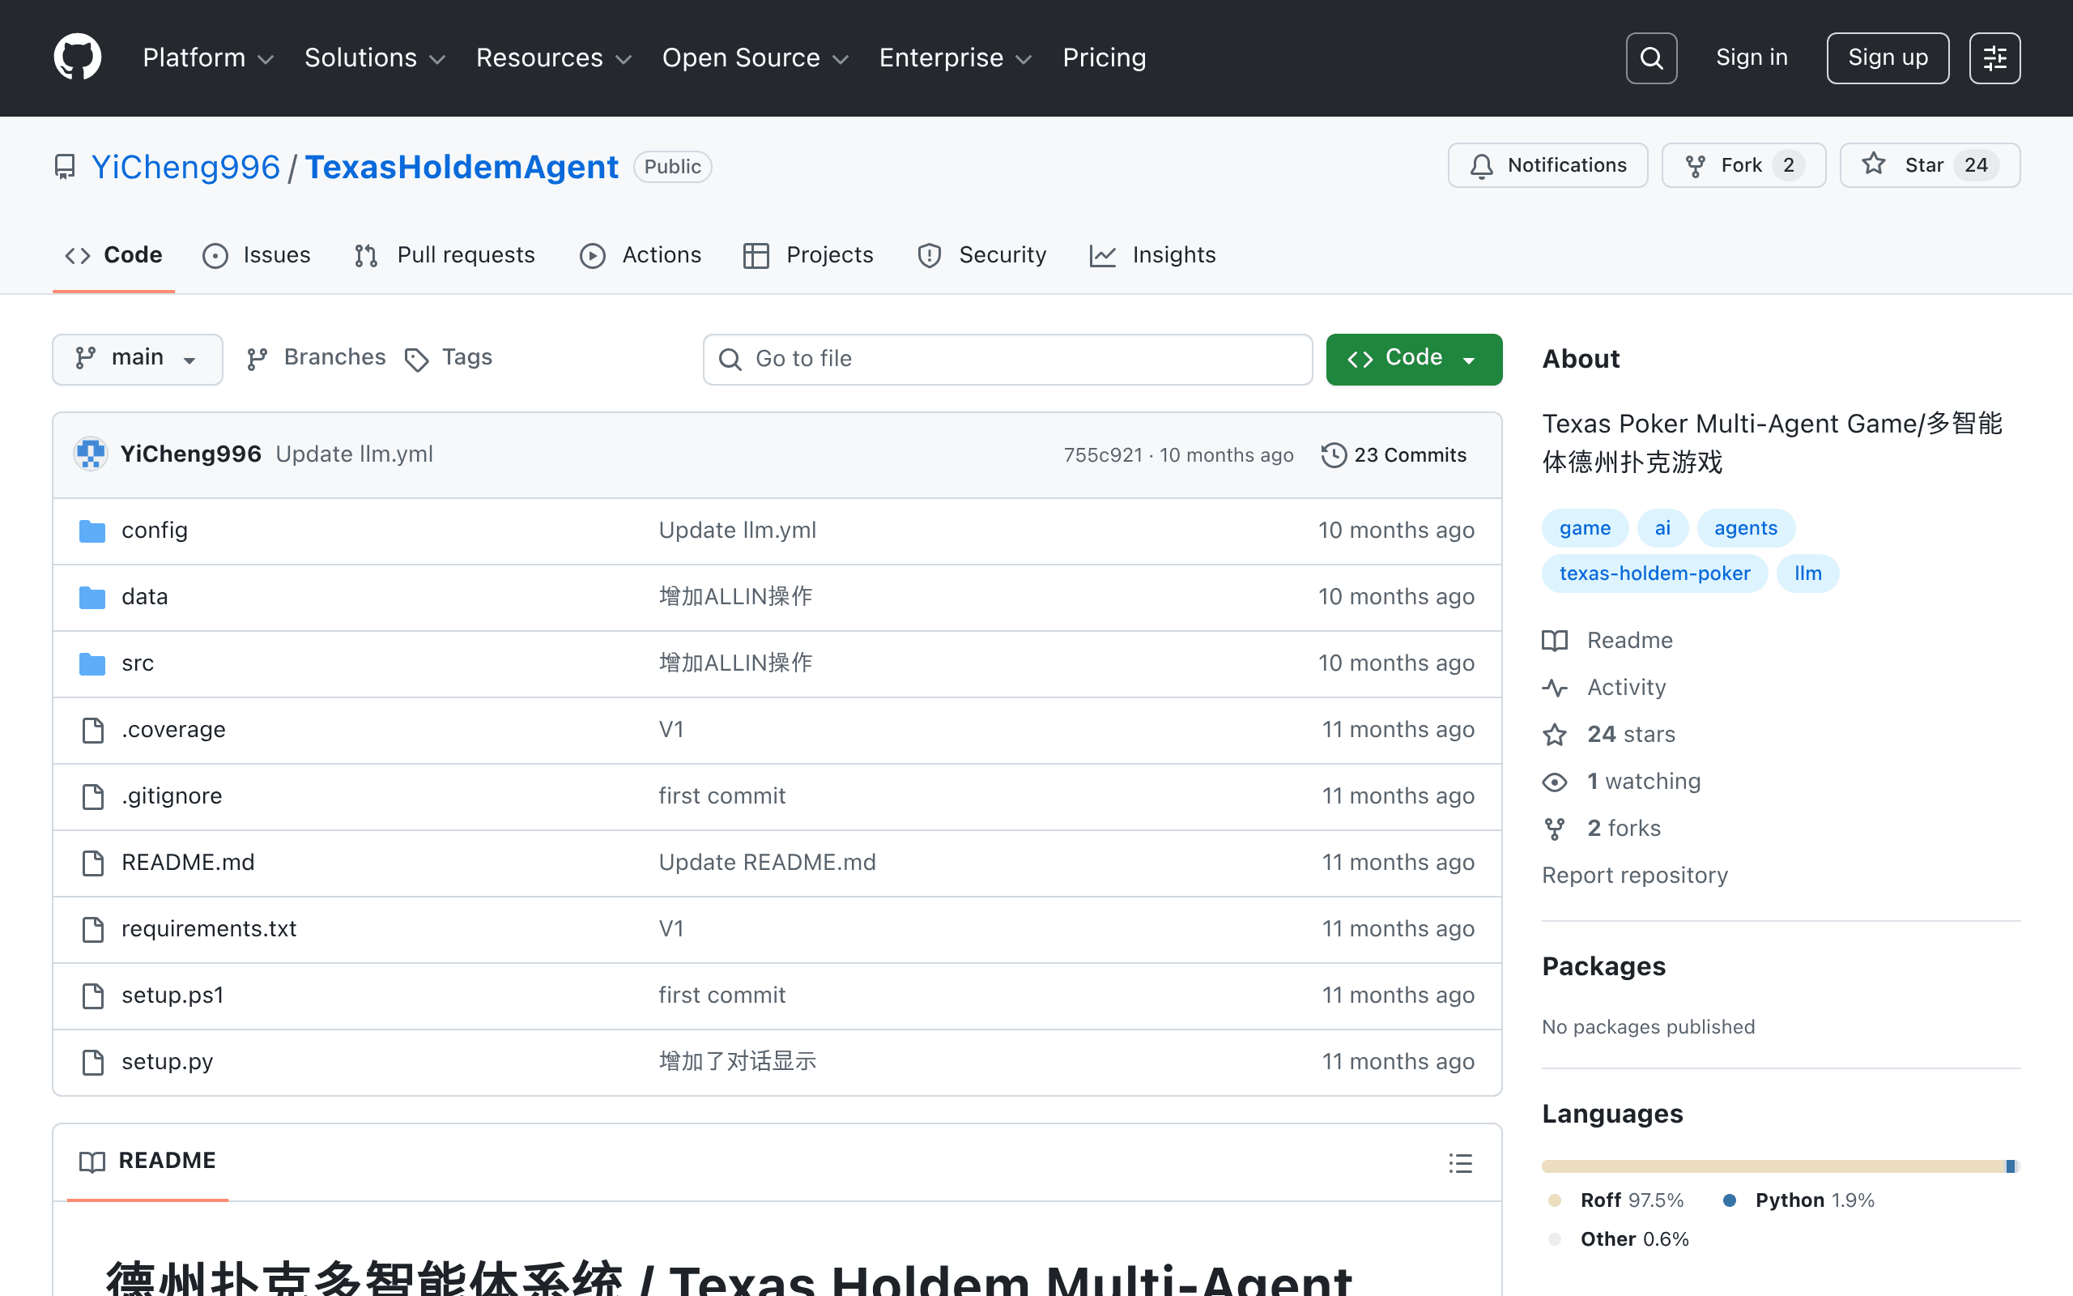The image size is (2073, 1296).
Task: Open the YiCheng996 owner link in title
Action: tap(185, 166)
